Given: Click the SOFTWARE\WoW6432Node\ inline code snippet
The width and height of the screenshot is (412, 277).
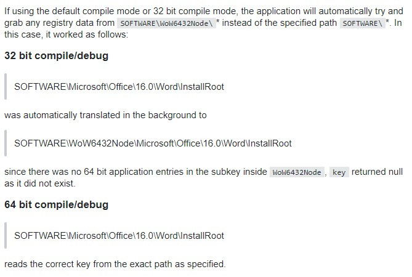Looking at the screenshot, I should (166, 23).
